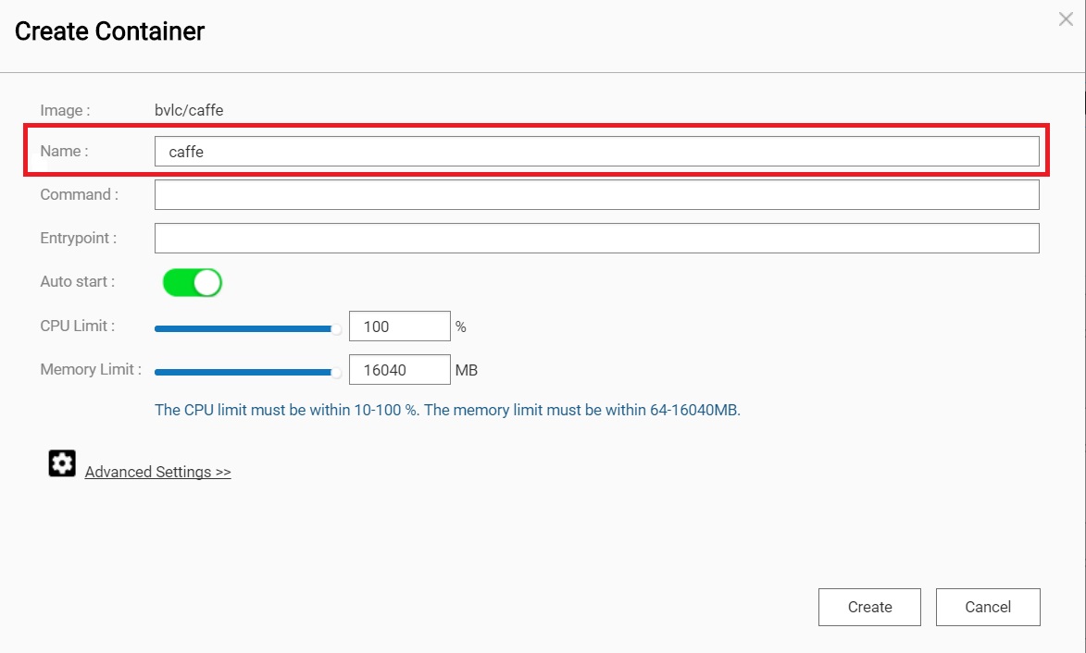
Task: Click the Memory Limit slider handle
Action: coord(336,373)
